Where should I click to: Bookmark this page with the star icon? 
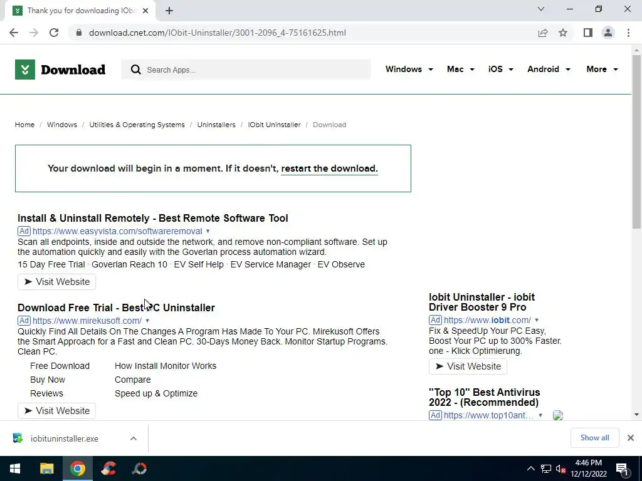coord(563,33)
